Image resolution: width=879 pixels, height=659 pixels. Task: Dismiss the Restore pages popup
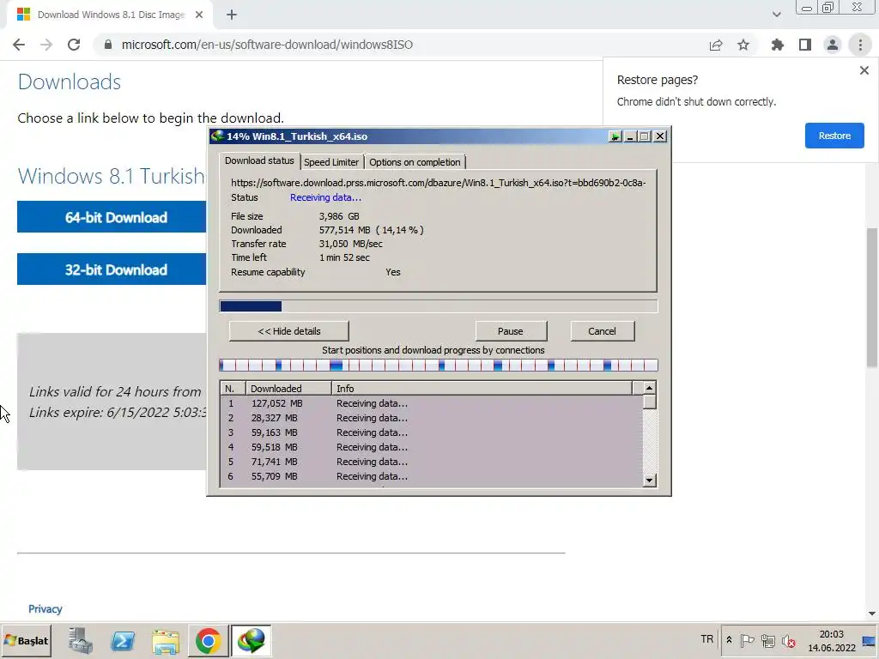(864, 70)
